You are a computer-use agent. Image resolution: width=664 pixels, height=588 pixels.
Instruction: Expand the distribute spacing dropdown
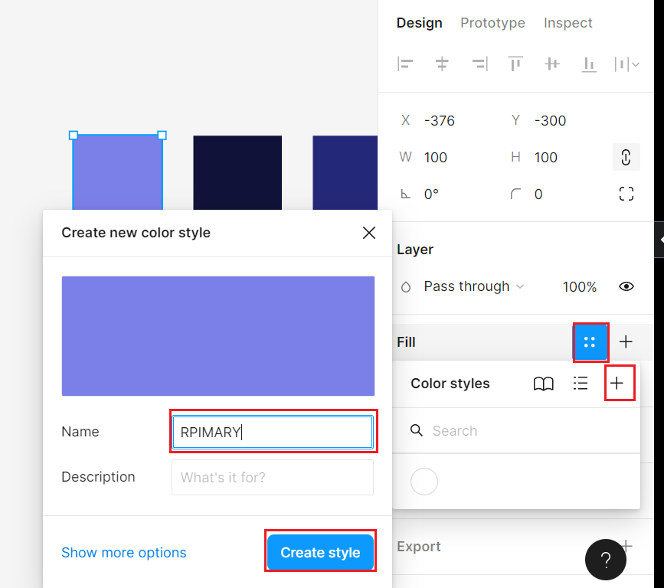click(x=627, y=64)
